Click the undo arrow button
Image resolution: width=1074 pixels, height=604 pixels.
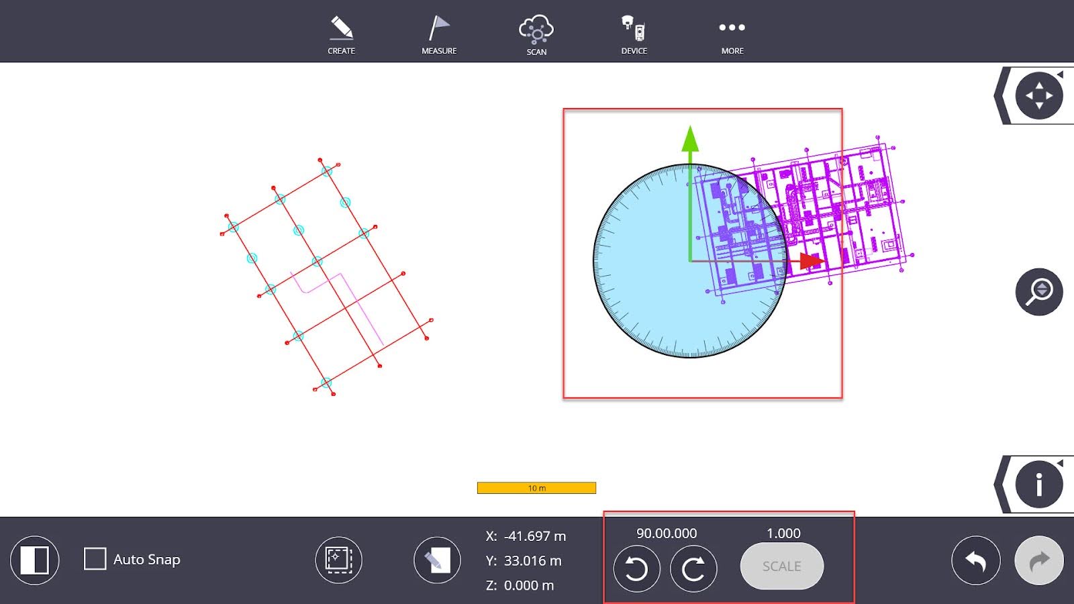975,560
